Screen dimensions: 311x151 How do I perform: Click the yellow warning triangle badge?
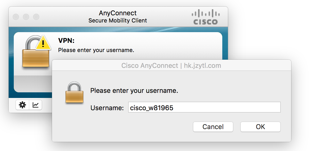point(43,43)
